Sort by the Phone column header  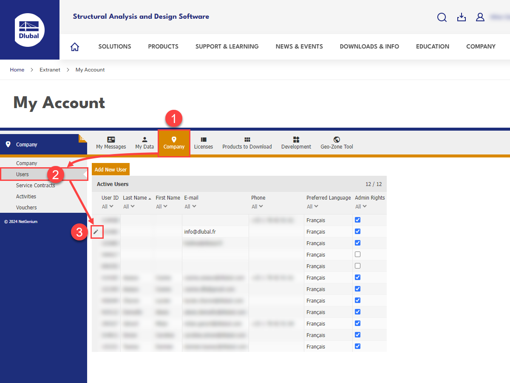(258, 198)
